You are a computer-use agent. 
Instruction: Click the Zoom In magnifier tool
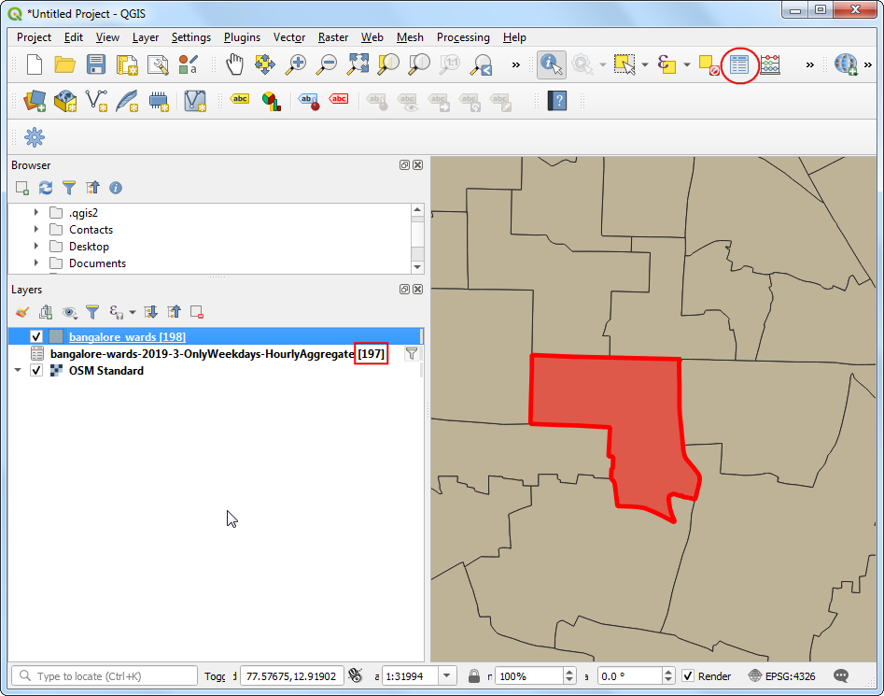296,64
